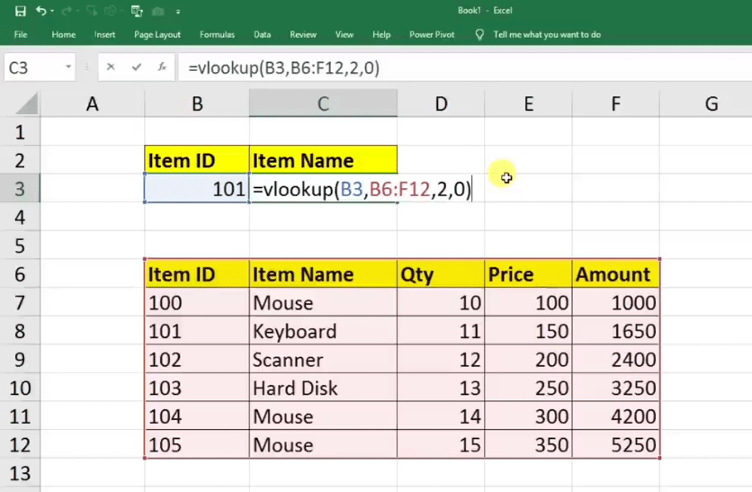This screenshot has height=492, width=752.
Task: Cancel formula entry with the X icon
Action: (x=111, y=67)
